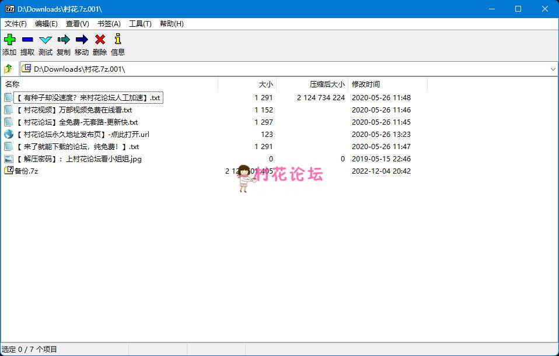Open the 文件(F) menu
The width and height of the screenshot is (559, 356).
pyautogui.click(x=16, y=24)
